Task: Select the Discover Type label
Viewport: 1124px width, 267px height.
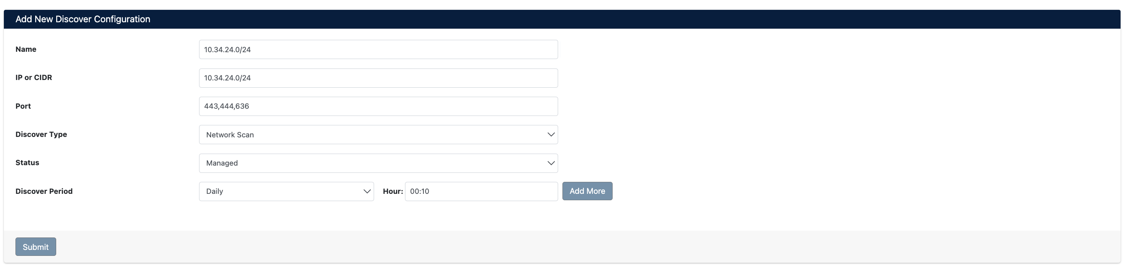Action: 41,134
